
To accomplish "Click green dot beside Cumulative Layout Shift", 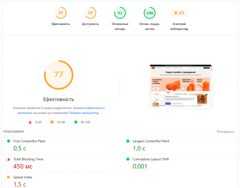I will (x=128, y=159).
